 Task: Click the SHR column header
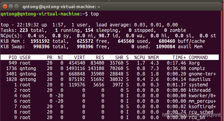click(x=119, y=57)
